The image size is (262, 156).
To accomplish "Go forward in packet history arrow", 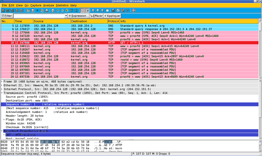I will 62,11.
